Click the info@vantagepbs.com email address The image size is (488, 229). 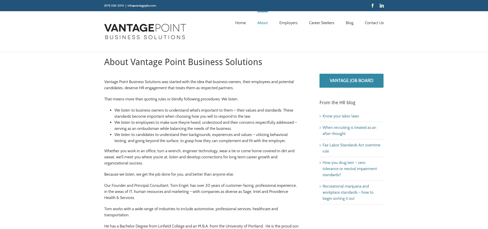(x=142, y=6)
